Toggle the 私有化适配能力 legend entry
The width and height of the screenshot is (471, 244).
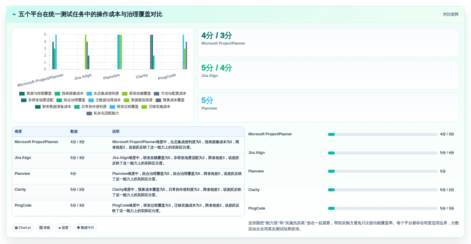click(x=103, y=113)
